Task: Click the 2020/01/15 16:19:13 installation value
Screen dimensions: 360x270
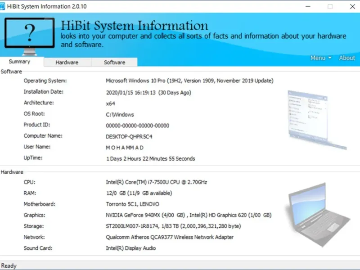Action: (148, 93)
